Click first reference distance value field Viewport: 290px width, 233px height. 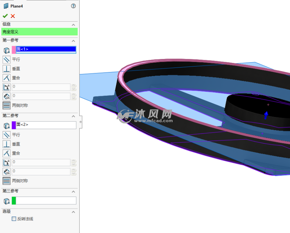[x=41, y=96]
